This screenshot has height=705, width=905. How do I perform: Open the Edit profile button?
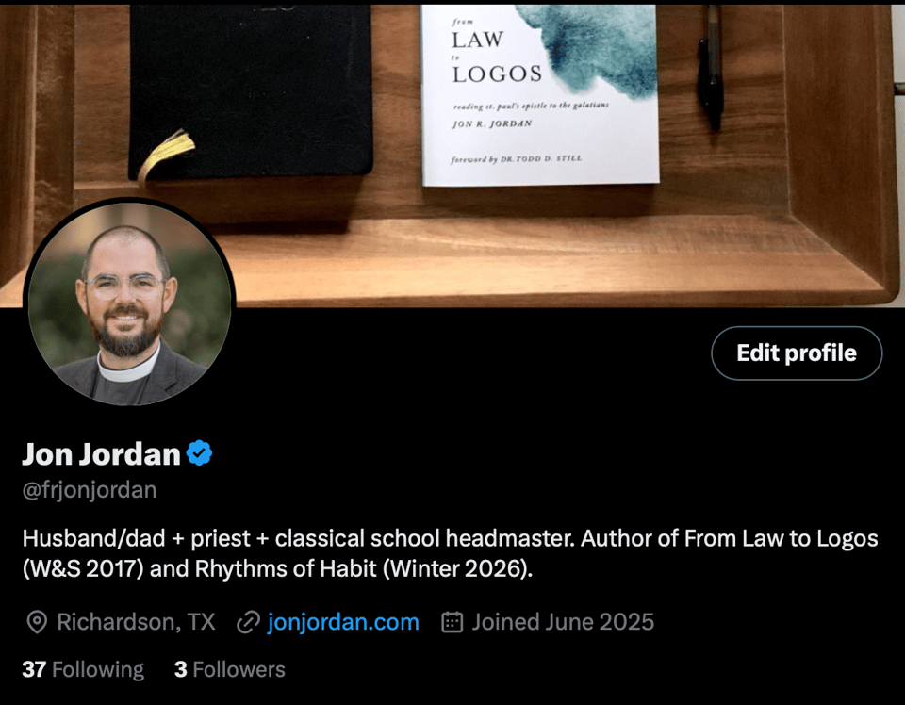(x=797, y=353)
